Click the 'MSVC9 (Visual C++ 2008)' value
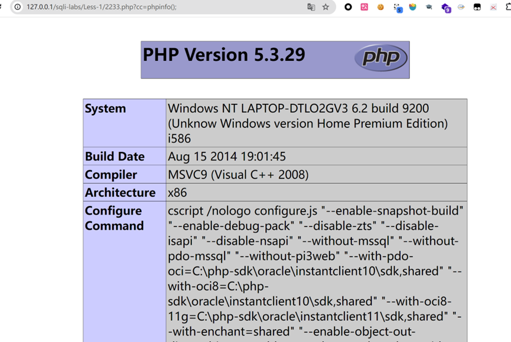Image resolution: width=511 pixels, height=342 pixels. (238, 175)
